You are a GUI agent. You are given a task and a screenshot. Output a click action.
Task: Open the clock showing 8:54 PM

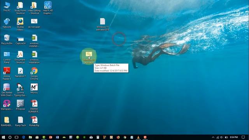coord(234,137)
